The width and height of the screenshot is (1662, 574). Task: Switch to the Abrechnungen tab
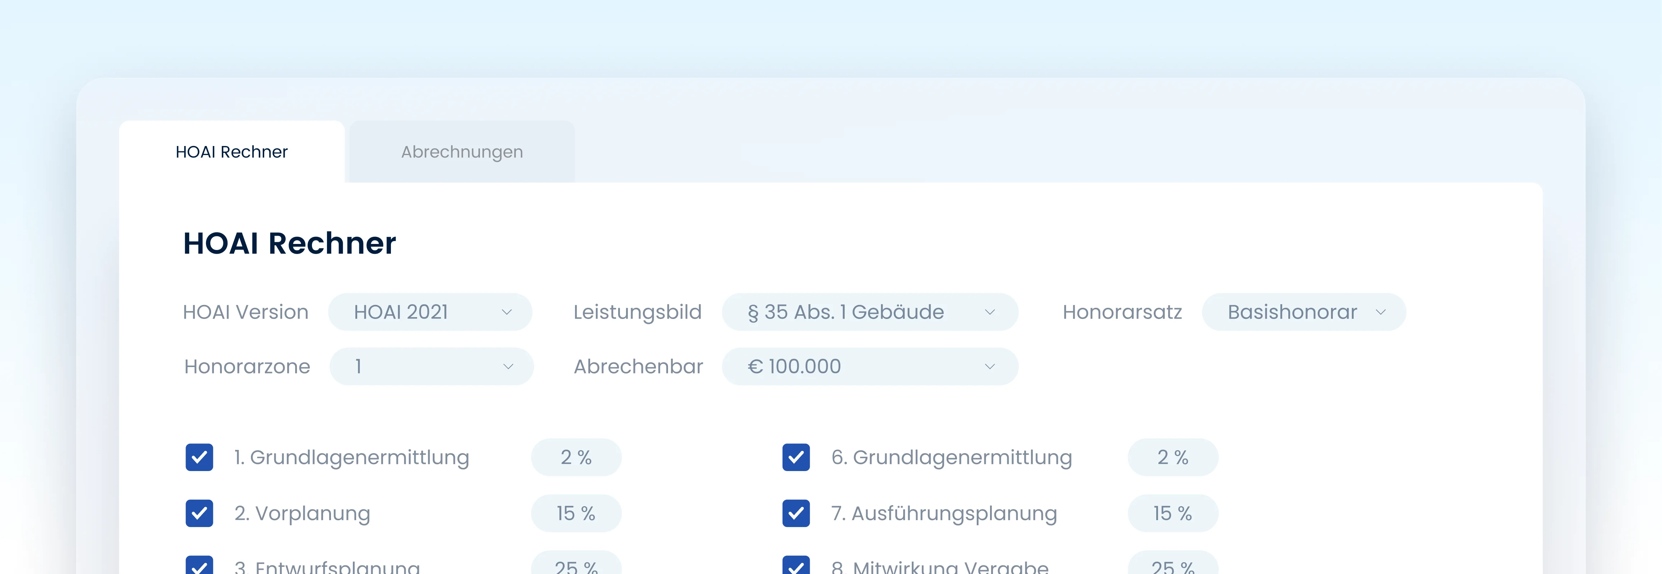[462, 151]
